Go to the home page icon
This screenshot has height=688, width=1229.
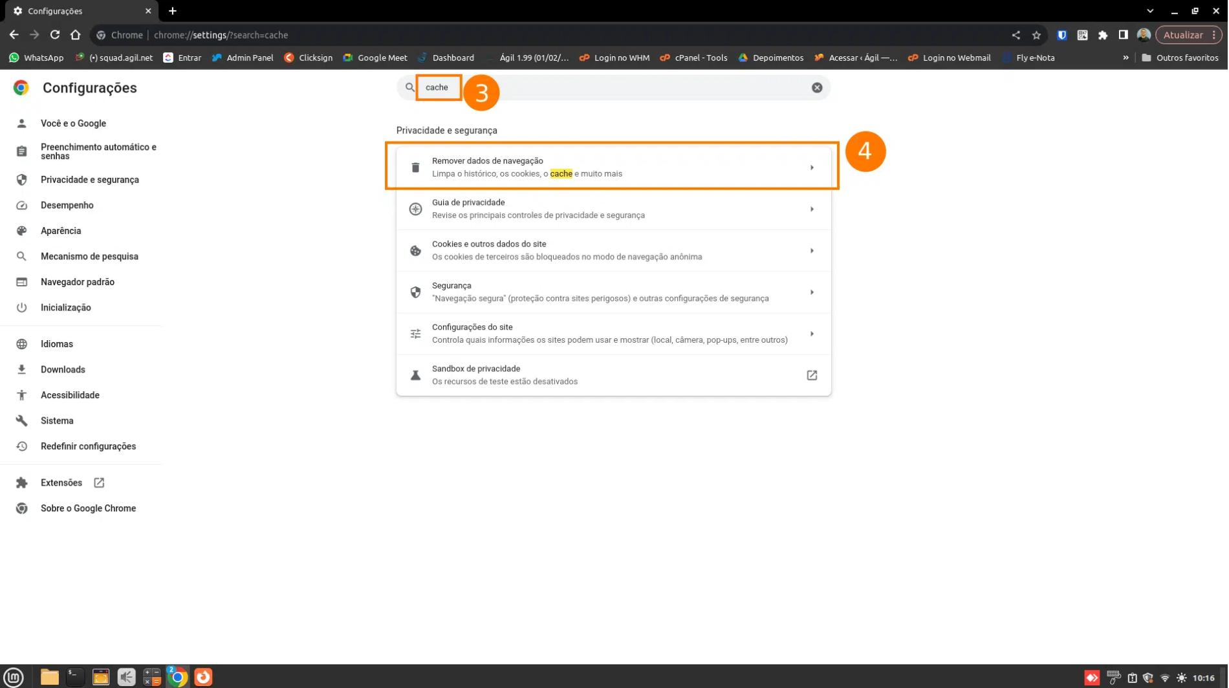[x=76, y=35]
